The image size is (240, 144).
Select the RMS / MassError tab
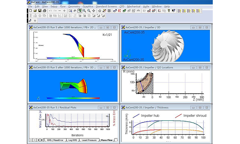coord(55,140)
